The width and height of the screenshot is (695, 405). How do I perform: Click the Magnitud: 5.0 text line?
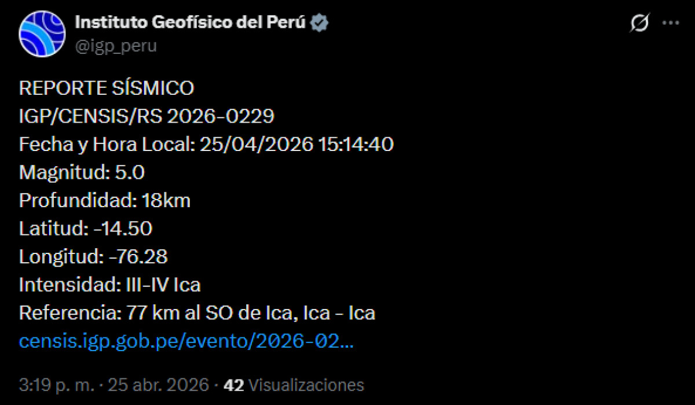click(82, 172)
